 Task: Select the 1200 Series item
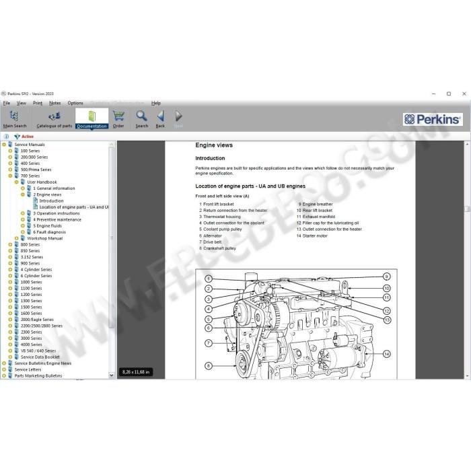(31, 295)
